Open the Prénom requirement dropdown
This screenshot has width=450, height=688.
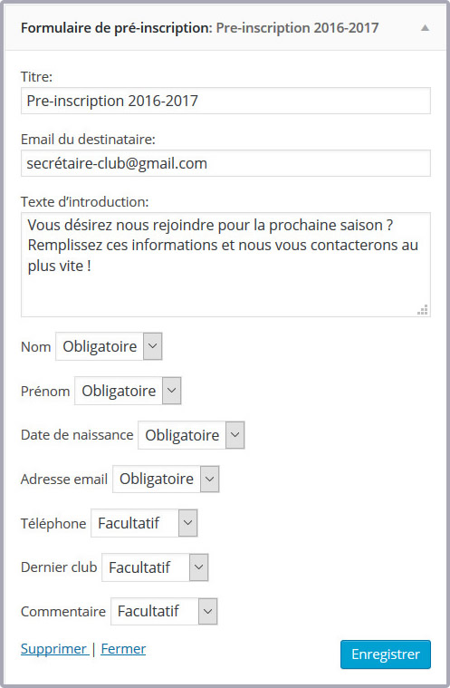coord(128,391)
